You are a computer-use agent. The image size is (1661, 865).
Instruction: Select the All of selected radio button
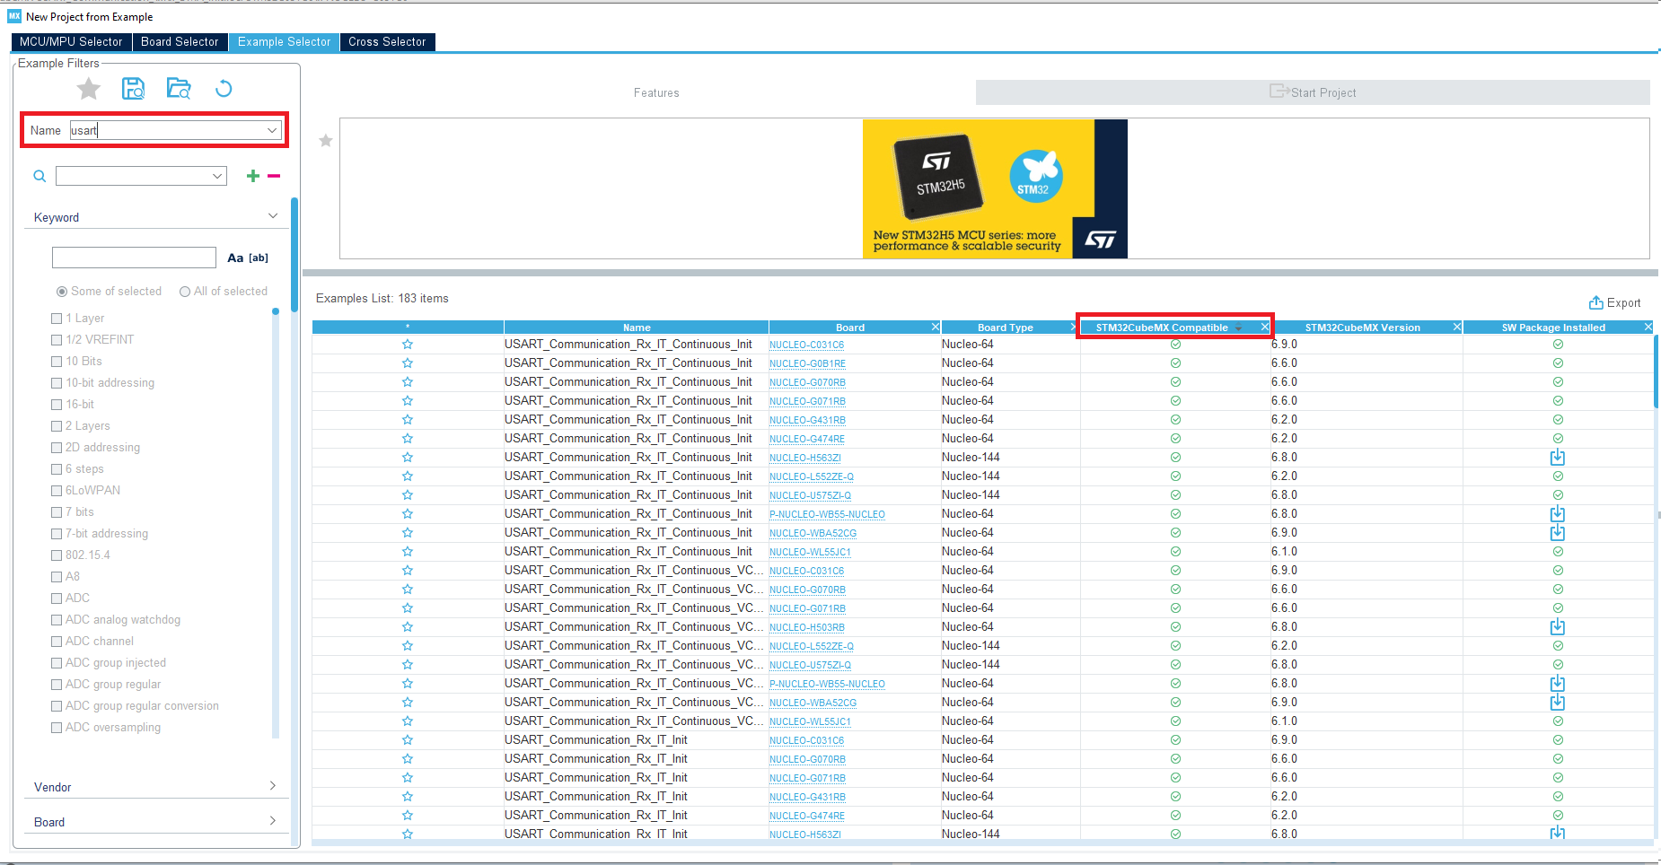click(x=184, y=291)
